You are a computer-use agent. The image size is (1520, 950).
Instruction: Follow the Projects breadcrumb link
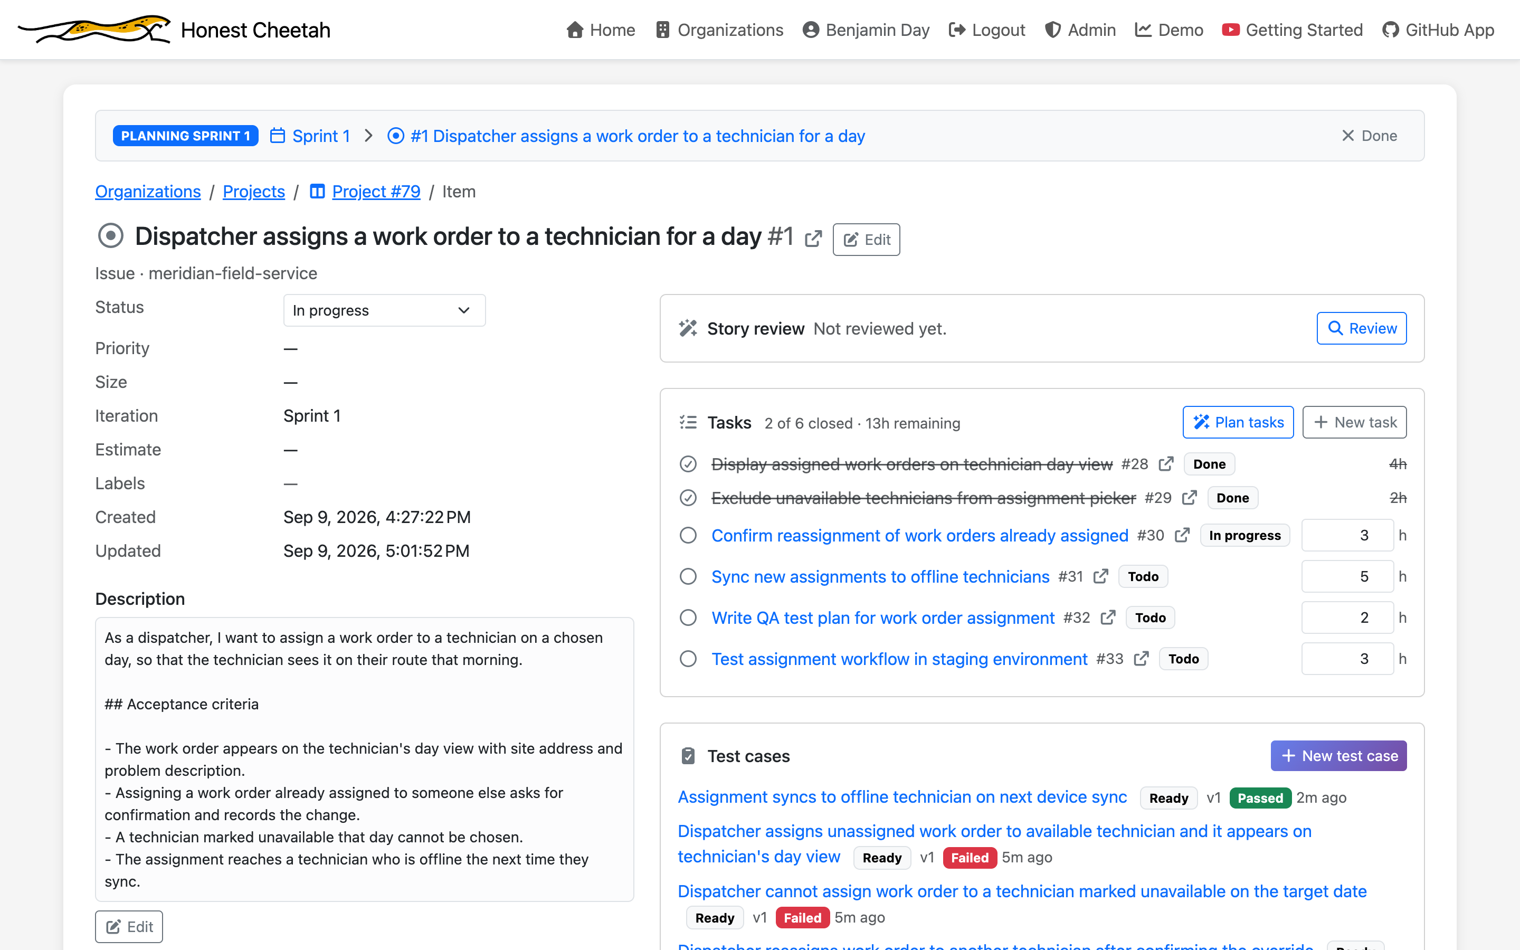[x=254, y=191]
